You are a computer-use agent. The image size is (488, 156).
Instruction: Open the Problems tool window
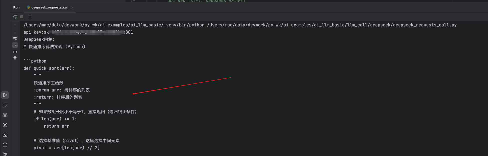pos(5,145)
